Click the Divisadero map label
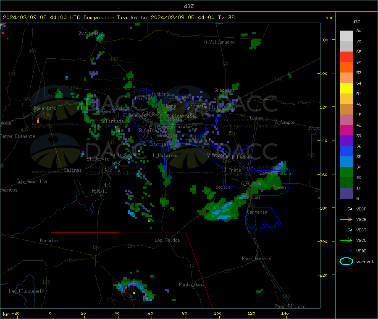Screen dimensions: 378x319 [x=91, y=33]
